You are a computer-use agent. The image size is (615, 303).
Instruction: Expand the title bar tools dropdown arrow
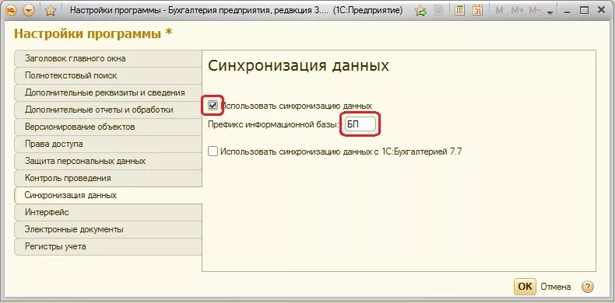pyautogui.click(x=550, y=12)
